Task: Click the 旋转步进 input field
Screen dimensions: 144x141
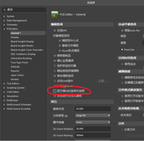Action: tap(93, 109)
